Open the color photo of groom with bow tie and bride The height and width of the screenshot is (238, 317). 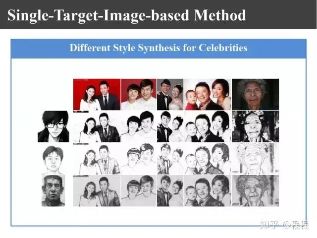click(x=170, y=95)
